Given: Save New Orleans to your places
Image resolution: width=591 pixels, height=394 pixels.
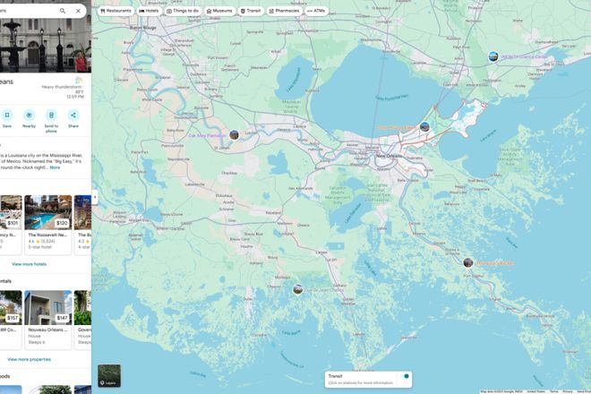Looking at the screenshot, I should click(x=7, y=116).
